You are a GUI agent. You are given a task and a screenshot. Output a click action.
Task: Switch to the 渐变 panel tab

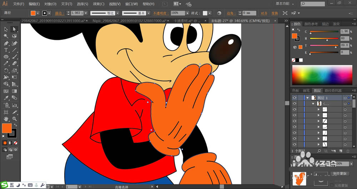pos(336,24)
